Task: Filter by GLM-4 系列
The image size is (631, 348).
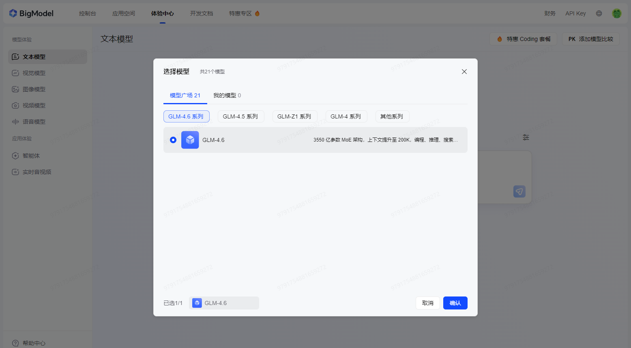Action: pos(346,116)
